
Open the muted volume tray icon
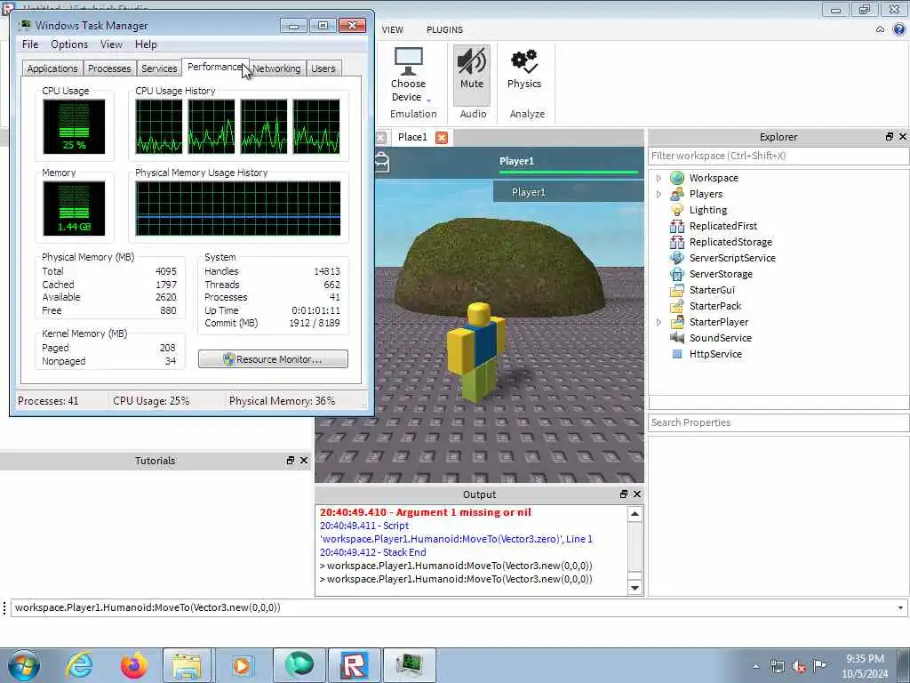point(799,666)
